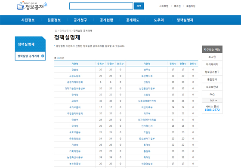This screenshot has width=241, height=168.
Task: Click the 홈 breadcrumb link
Action: [56, 31]
